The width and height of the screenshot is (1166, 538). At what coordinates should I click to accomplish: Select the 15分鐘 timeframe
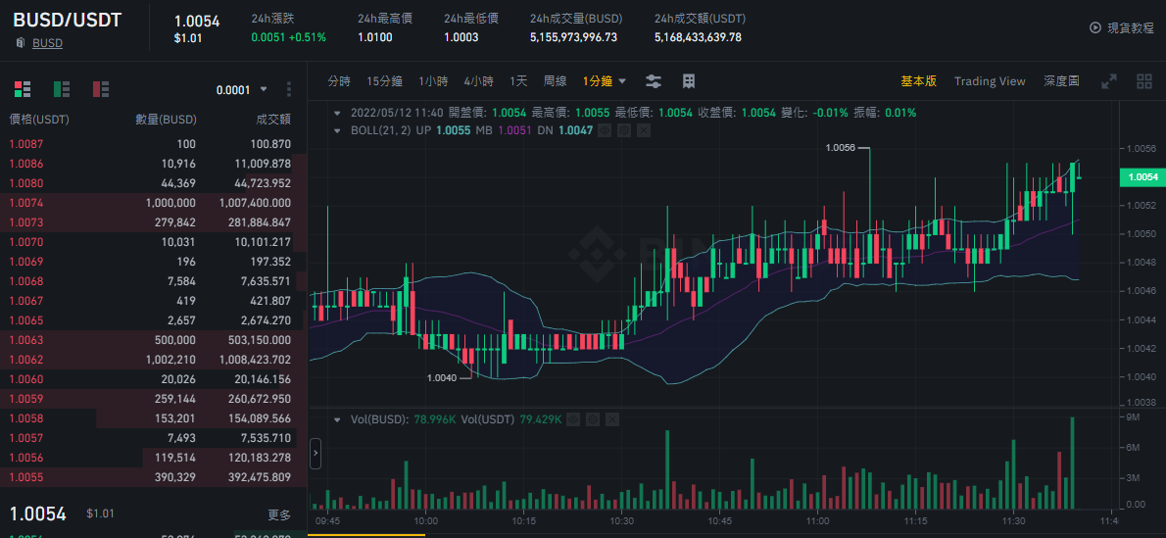[384, 81]
